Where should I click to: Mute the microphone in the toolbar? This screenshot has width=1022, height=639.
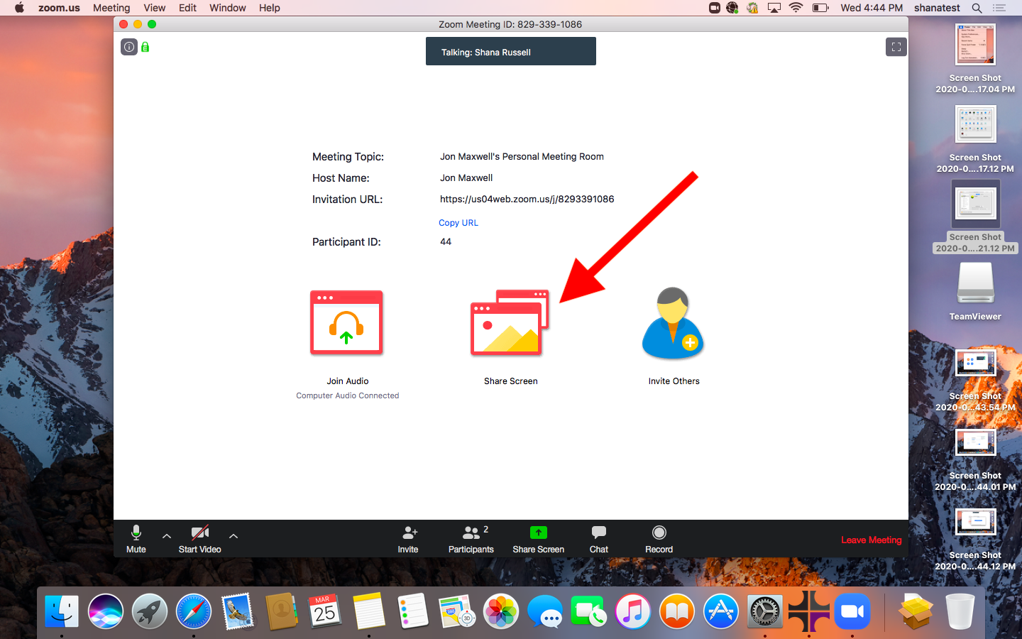pos(136,540)
